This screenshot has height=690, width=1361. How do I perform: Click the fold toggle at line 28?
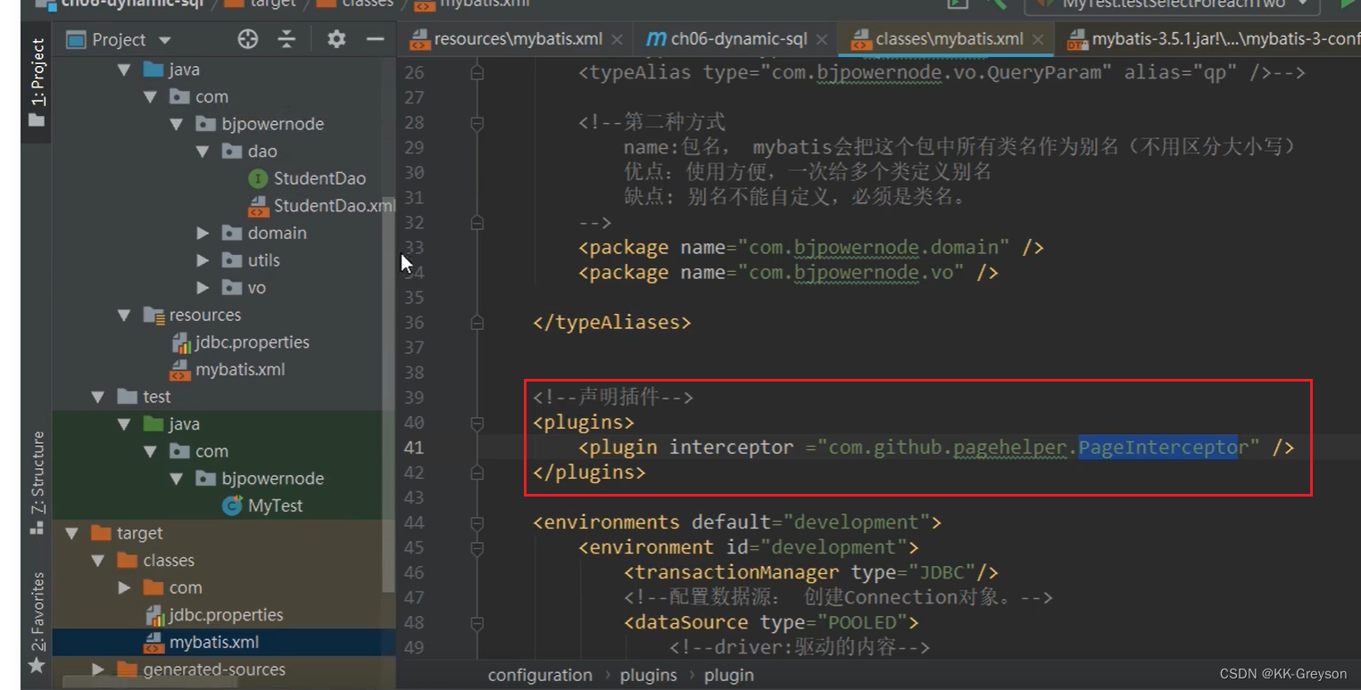tap(477, 123)
